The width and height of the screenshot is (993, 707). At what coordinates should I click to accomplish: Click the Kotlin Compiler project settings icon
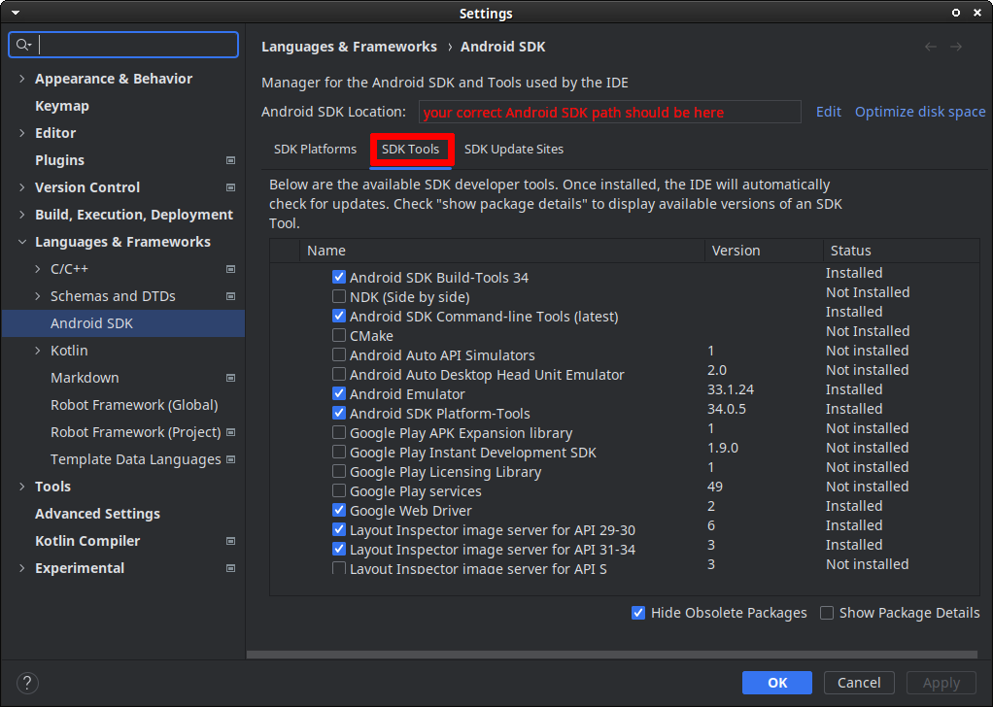point(230,541)
